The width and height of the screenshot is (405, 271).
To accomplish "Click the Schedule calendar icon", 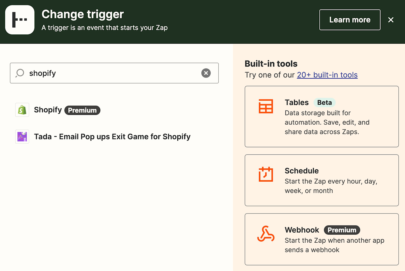I will (266, 174).
